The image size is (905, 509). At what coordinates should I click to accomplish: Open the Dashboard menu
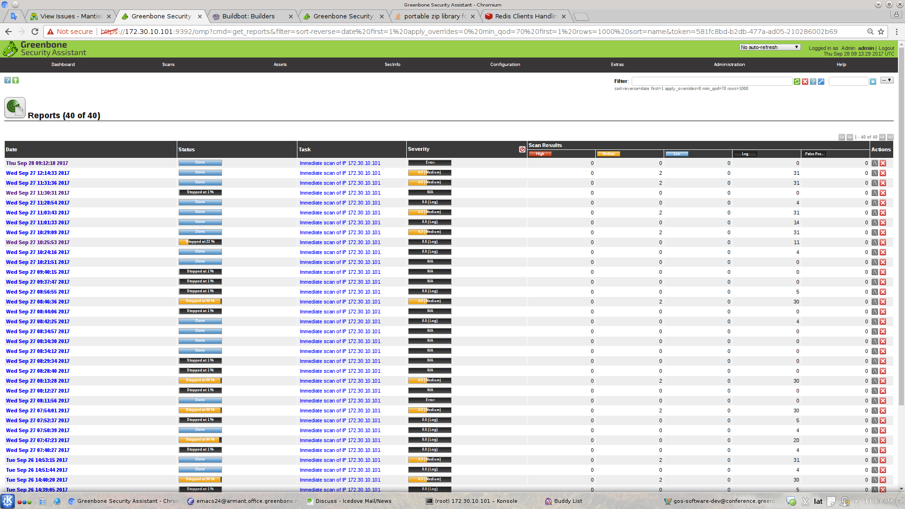(63, 65)
